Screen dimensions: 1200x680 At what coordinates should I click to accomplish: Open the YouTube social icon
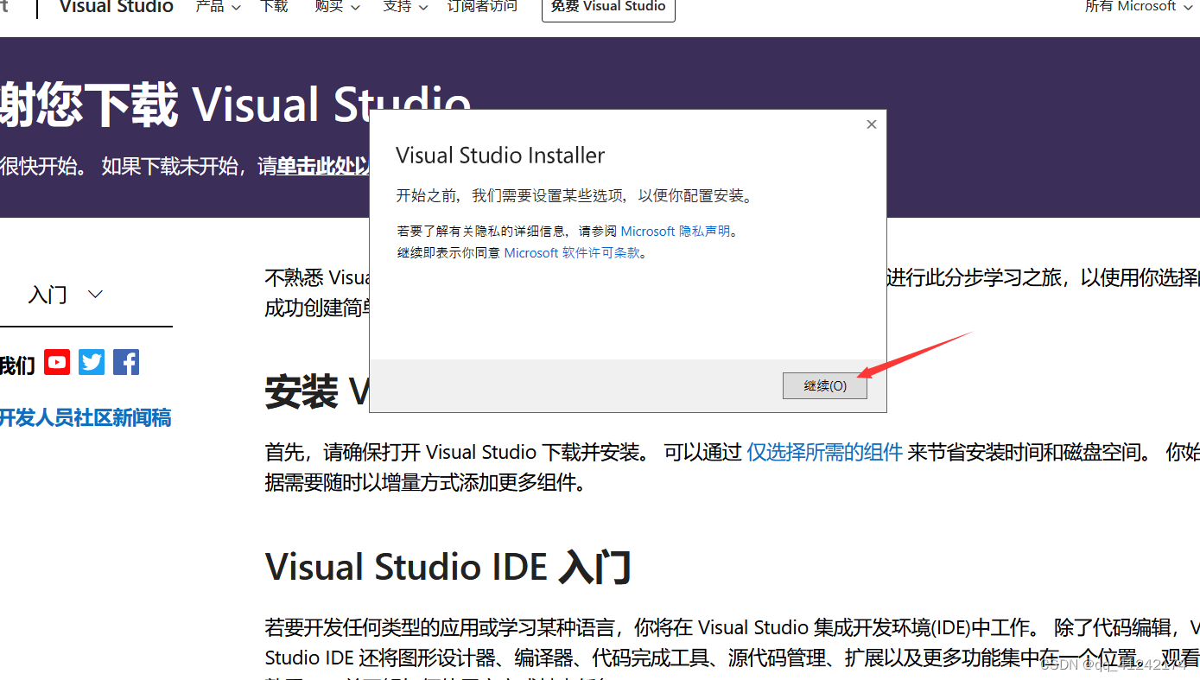(x=57, y=362)
